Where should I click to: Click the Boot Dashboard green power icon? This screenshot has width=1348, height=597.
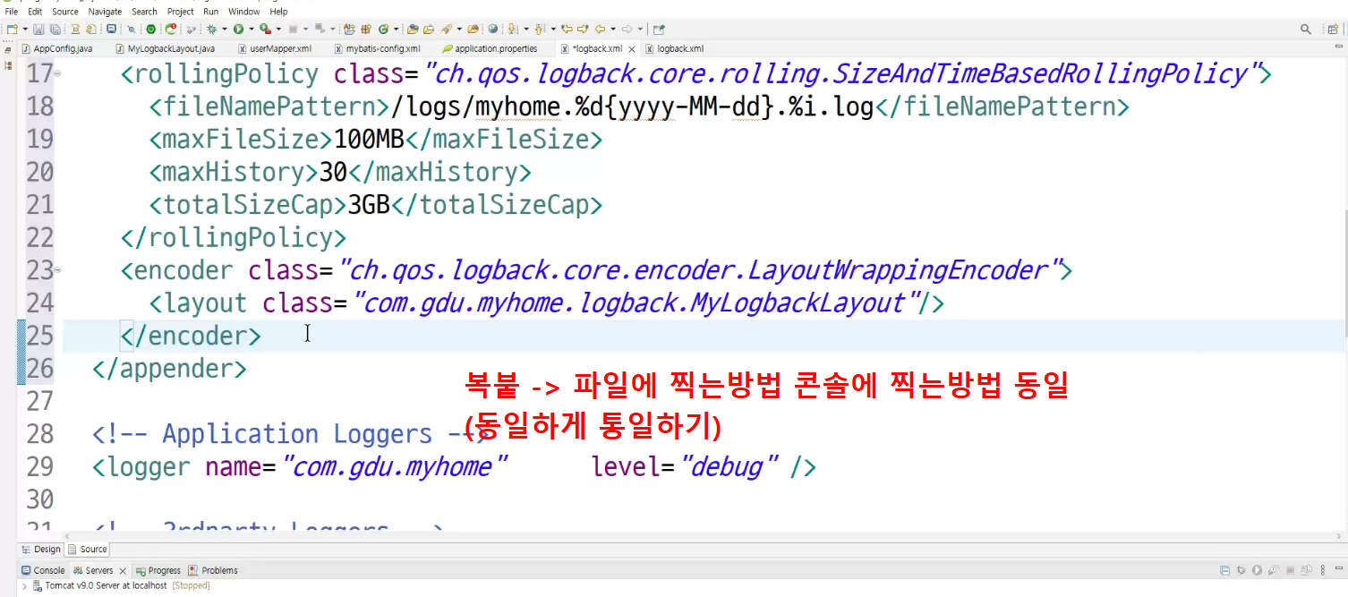tap(151, 29)
